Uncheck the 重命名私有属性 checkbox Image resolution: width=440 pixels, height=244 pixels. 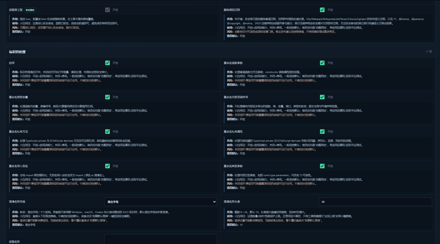tap(322, 131)
